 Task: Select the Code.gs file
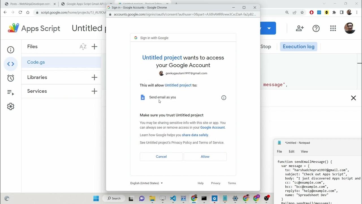pyautogui.click(x=36, y=62)
